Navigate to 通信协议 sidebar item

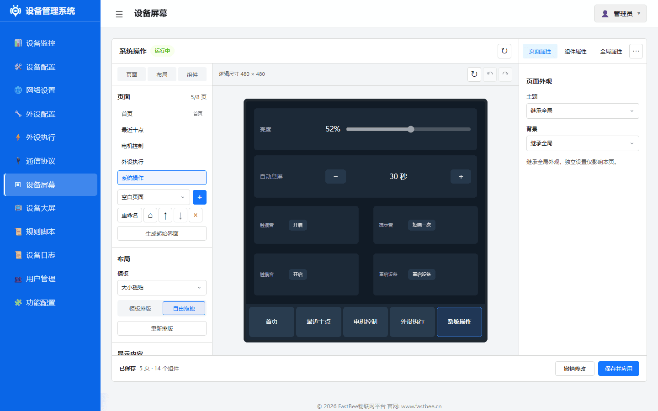point(50,161)
